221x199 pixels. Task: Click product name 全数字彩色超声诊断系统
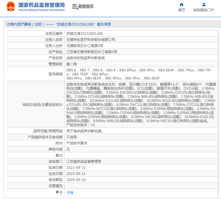(85, 58)
